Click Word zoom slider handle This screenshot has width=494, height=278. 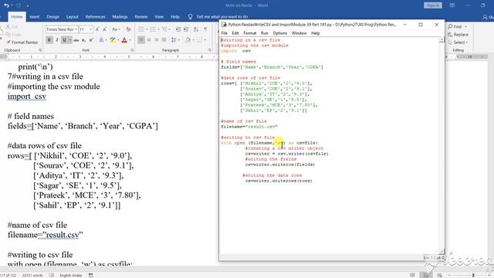(473, 275)
